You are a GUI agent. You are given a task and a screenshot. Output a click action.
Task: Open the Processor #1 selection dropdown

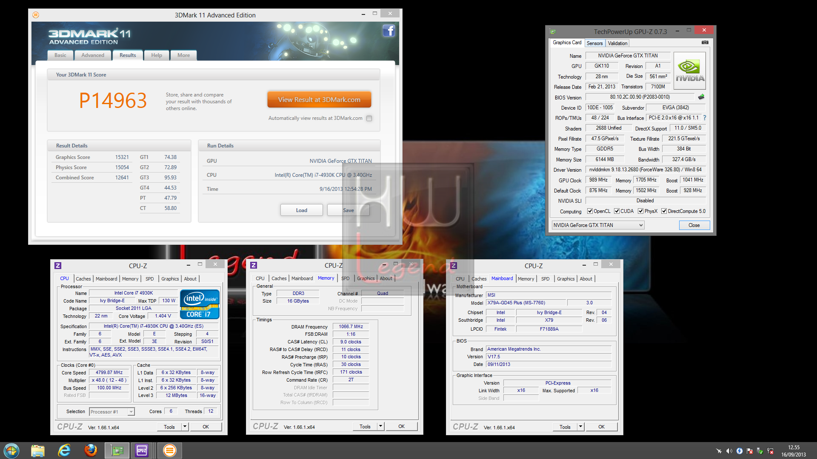tap(112, 411)
